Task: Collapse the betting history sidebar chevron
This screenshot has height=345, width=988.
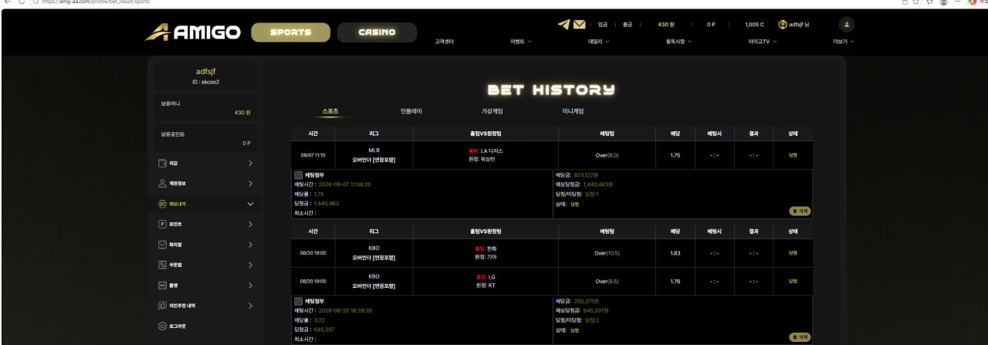Action: (250, 204)
